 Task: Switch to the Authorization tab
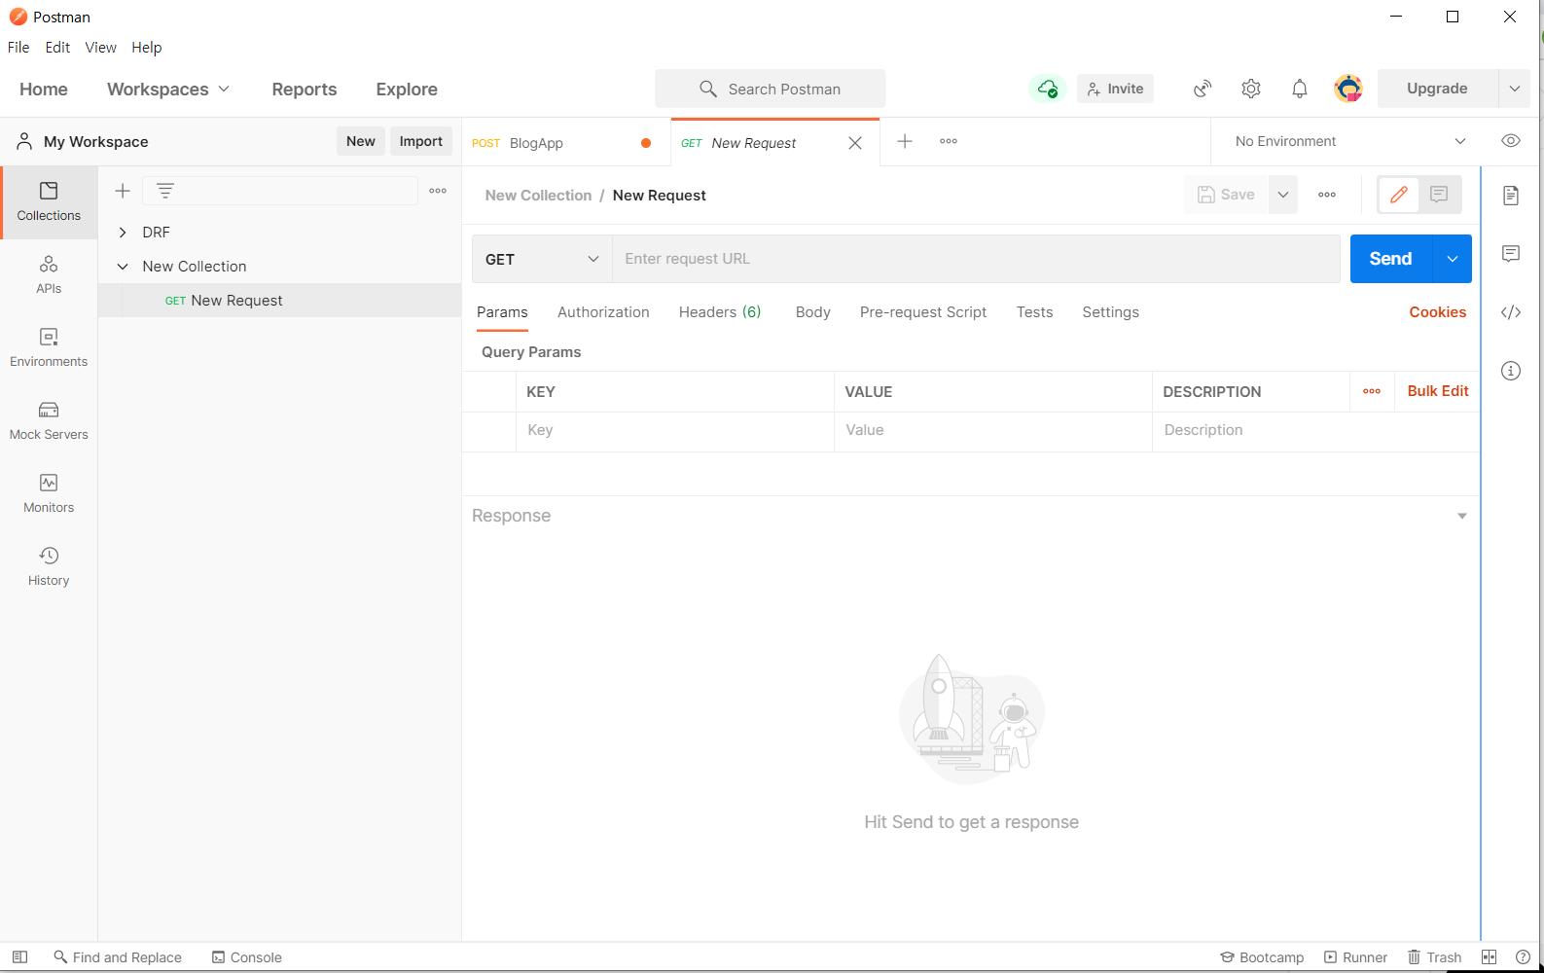click(603, 312)
